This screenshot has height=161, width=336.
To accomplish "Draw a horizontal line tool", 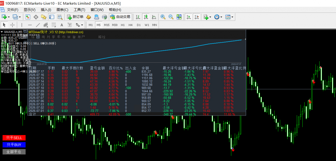I will [30, 25].
